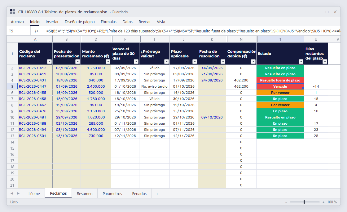Select the red Vencido status cell
347x212 pixels.
(280, 86)
